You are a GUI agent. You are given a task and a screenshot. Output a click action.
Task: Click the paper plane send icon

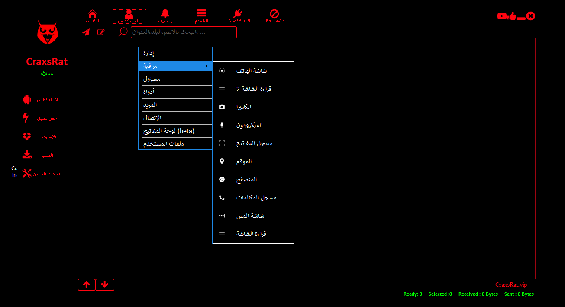pyautogui.click(x=86, y=32)
